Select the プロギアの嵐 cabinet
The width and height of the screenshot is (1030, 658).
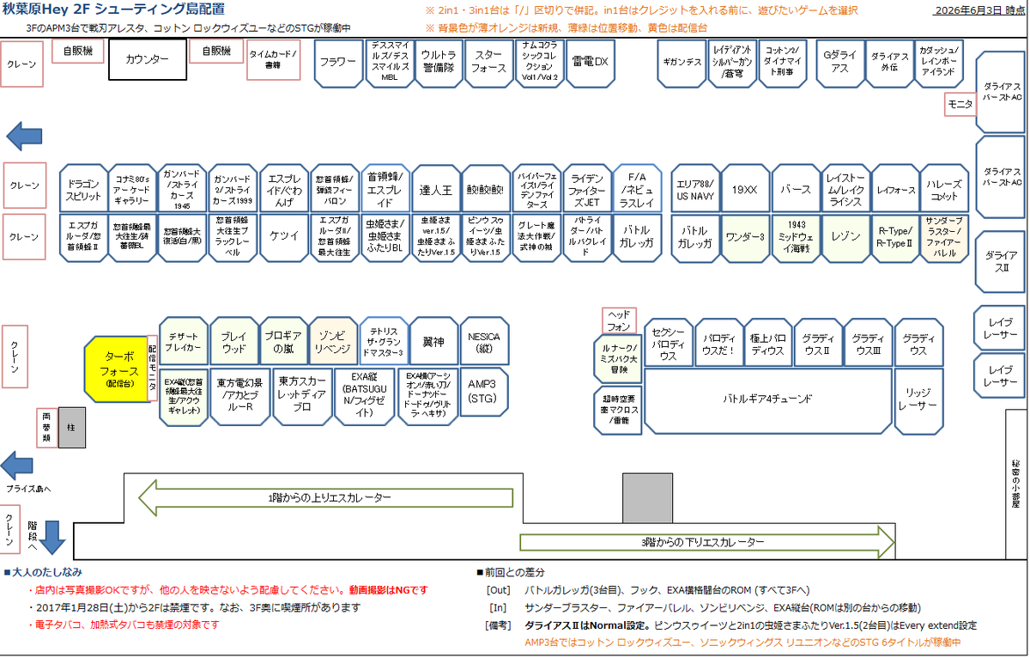coord(283,342)
